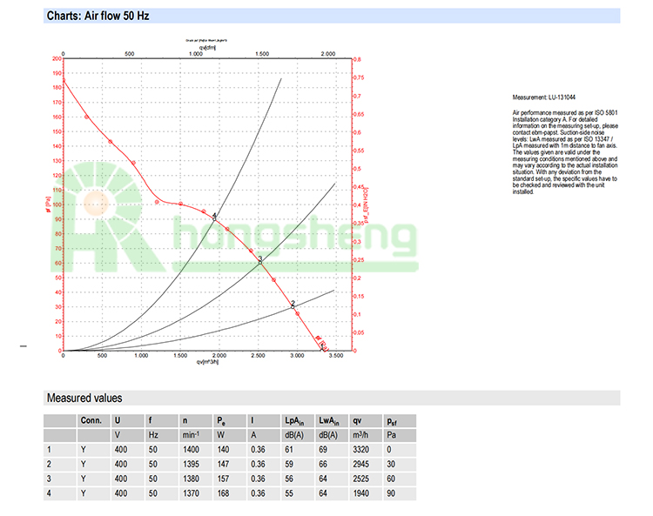The height and width of the screenshot is (516, 653).
Task: Click the "U" column header
Action: [x=118, y=420]
